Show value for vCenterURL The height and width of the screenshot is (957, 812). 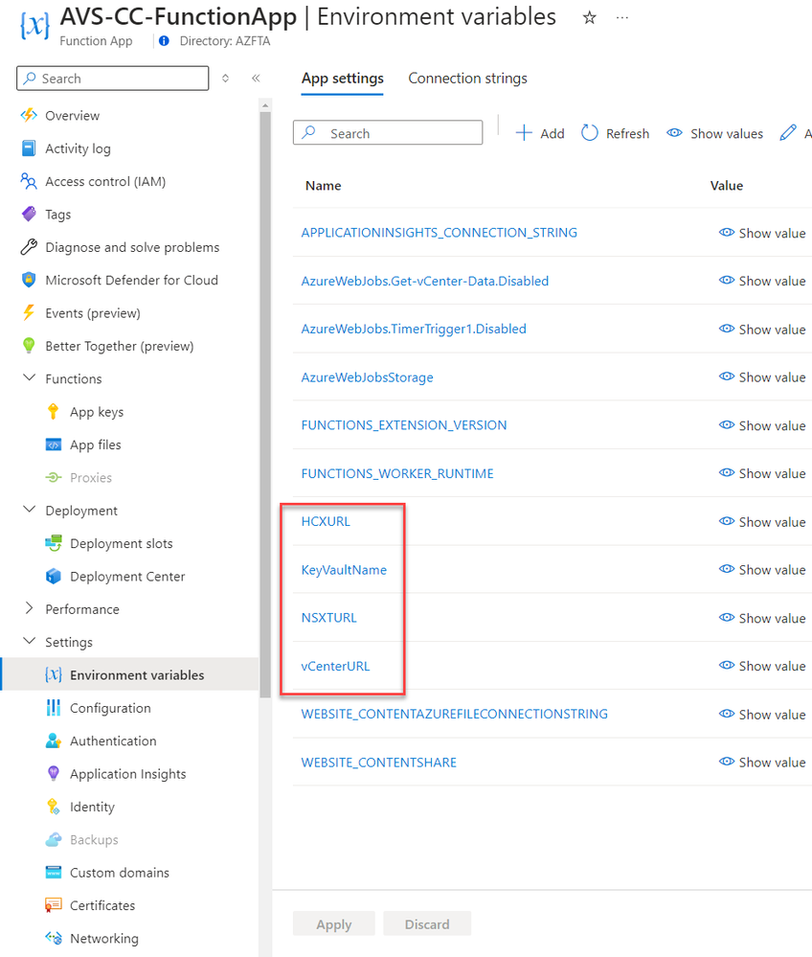[x=762, y=666]
